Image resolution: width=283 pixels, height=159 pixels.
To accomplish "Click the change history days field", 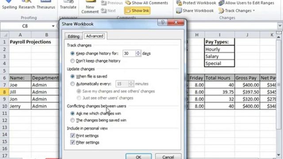I will coord(129,53).
